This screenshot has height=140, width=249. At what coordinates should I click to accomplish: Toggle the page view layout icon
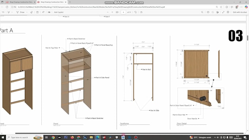tap(37, 12)
